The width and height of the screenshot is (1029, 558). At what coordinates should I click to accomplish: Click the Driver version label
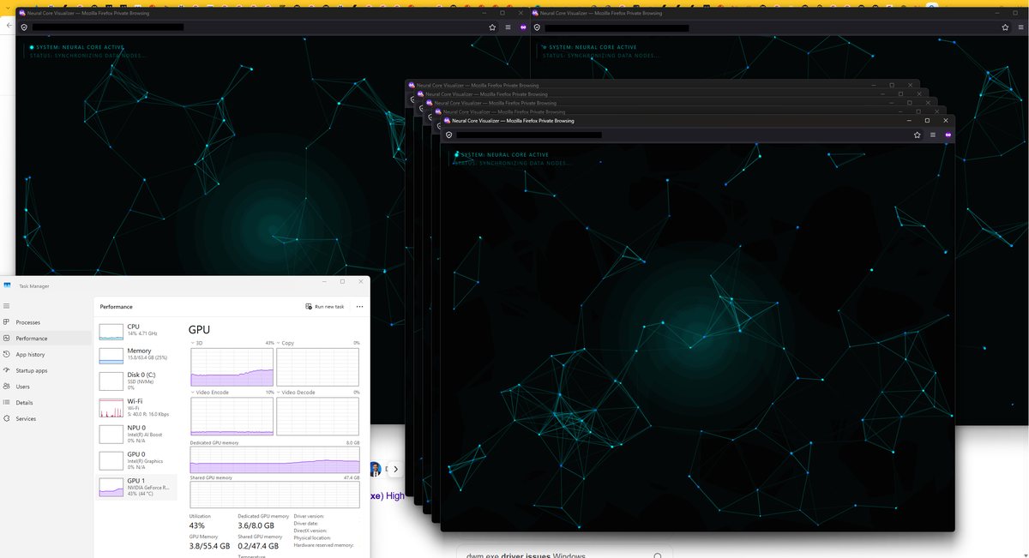tap(309, 516)
